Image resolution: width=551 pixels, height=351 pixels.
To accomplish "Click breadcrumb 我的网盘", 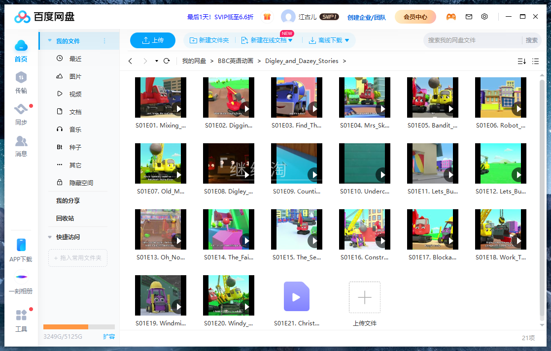I will (194, 61).
